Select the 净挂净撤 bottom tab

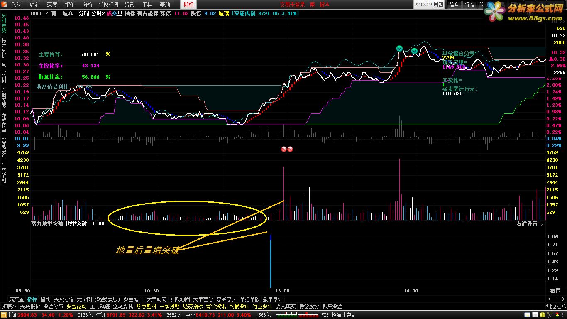(249, 299)
